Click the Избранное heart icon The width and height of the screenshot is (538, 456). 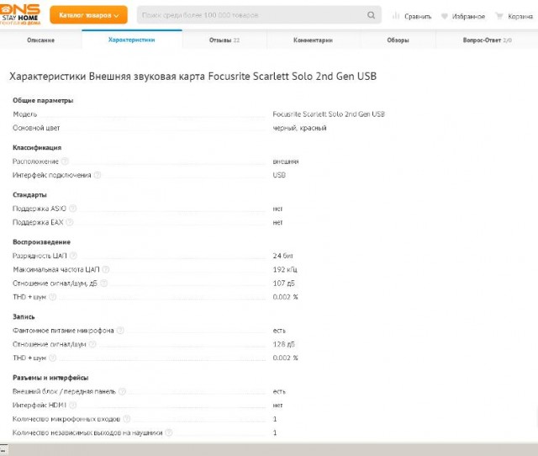(445, 16)
